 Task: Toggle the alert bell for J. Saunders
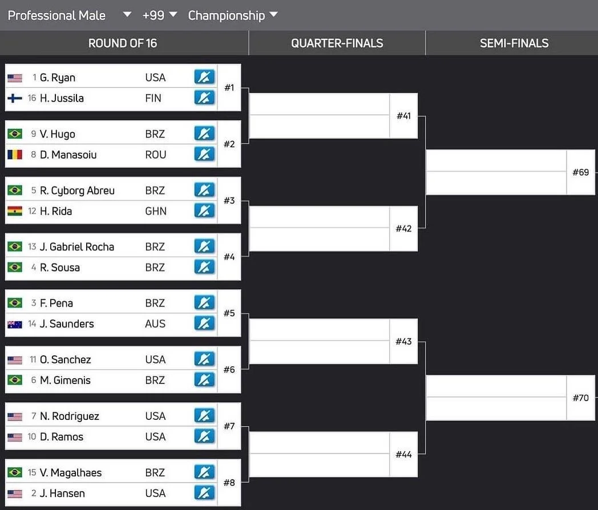coord(204,323)
